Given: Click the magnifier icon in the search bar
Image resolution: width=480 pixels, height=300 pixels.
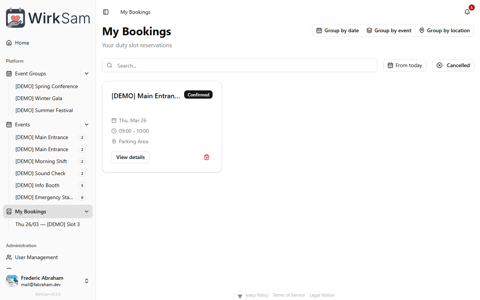Looking at the screenshot, I should (109, 65).
